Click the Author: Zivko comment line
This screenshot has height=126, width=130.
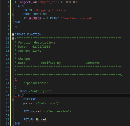28,51
